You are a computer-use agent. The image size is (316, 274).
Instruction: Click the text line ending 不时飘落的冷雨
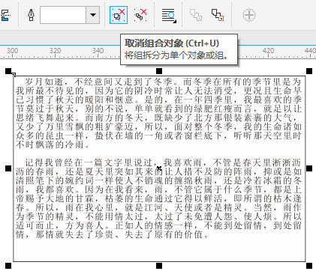pos(53,144)
